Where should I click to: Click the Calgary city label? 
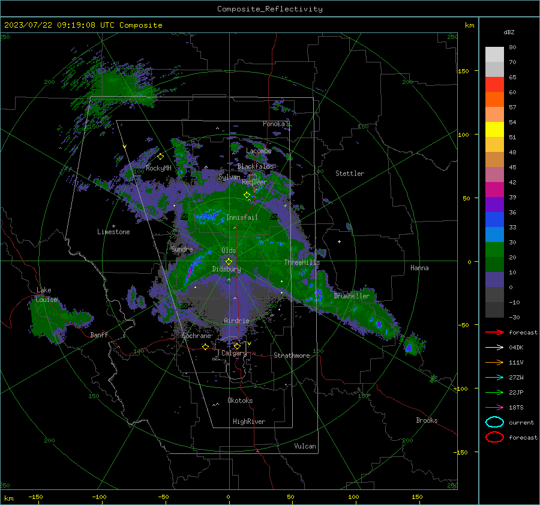(234, 353)
